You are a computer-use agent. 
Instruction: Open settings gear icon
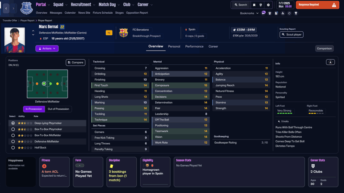pos(268,5)
